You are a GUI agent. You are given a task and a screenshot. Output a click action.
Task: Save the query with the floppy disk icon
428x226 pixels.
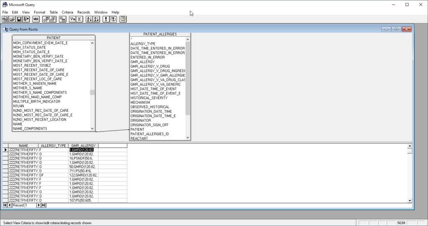point(19,19)
